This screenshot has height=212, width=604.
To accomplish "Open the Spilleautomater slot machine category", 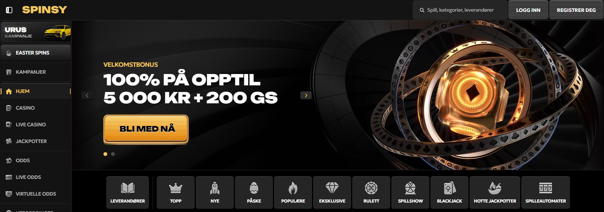I will (546, 192).
